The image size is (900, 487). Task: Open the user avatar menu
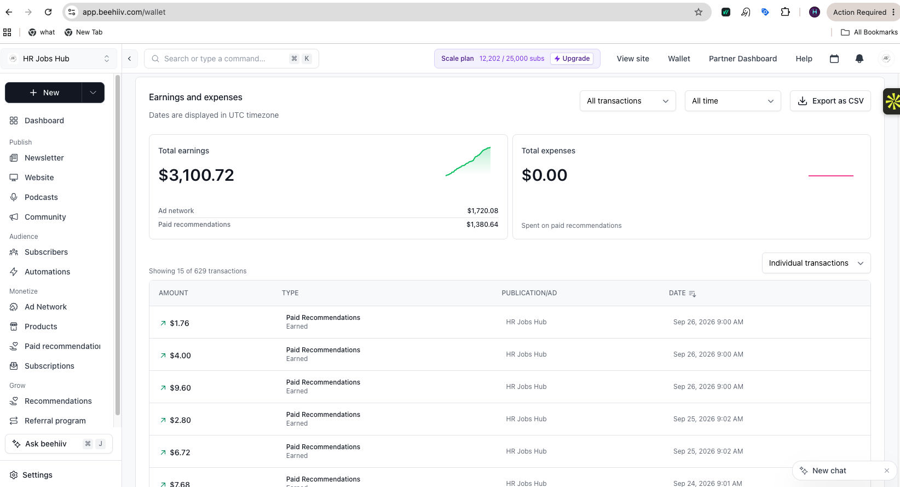point(886,59)
